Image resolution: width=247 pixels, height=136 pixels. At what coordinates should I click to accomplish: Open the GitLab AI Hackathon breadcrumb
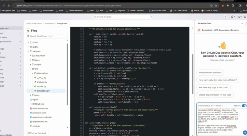pyautogui.click(x=34, y=23)
